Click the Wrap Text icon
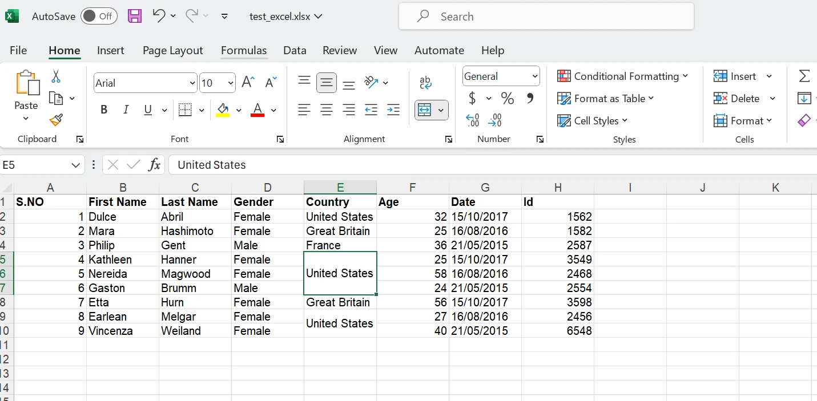The width and height of the screenshot is (817, 401). click(425, 83)
